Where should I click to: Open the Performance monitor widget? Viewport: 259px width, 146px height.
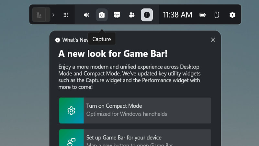(117, 15)
